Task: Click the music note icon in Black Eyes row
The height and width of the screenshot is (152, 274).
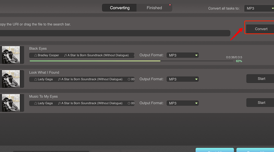Action: pos(65,55)
